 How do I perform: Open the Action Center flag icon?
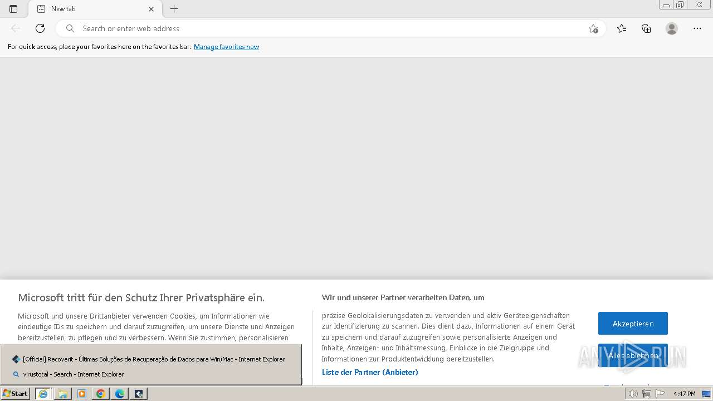pos(660,394)
